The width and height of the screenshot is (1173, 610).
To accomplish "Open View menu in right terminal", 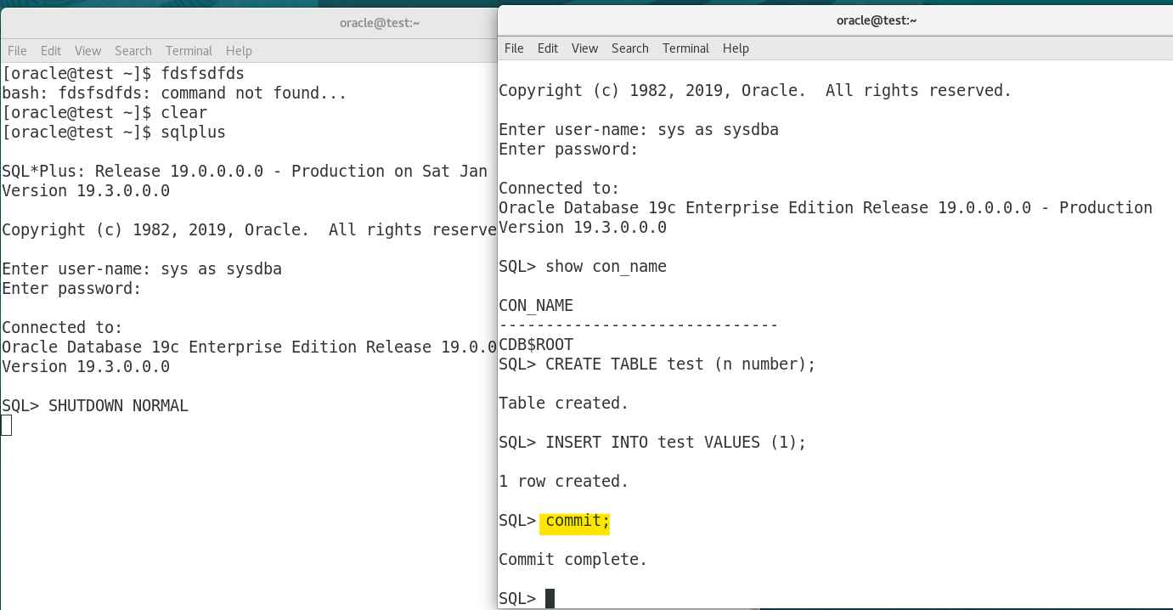I will click(584, 48).
